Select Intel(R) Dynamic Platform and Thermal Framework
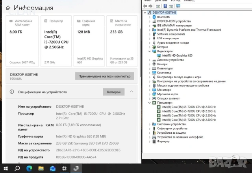 pos(189,30)
